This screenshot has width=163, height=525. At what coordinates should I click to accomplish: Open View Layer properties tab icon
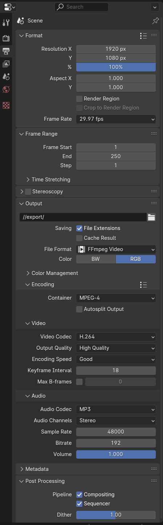[x=6, y=64]
